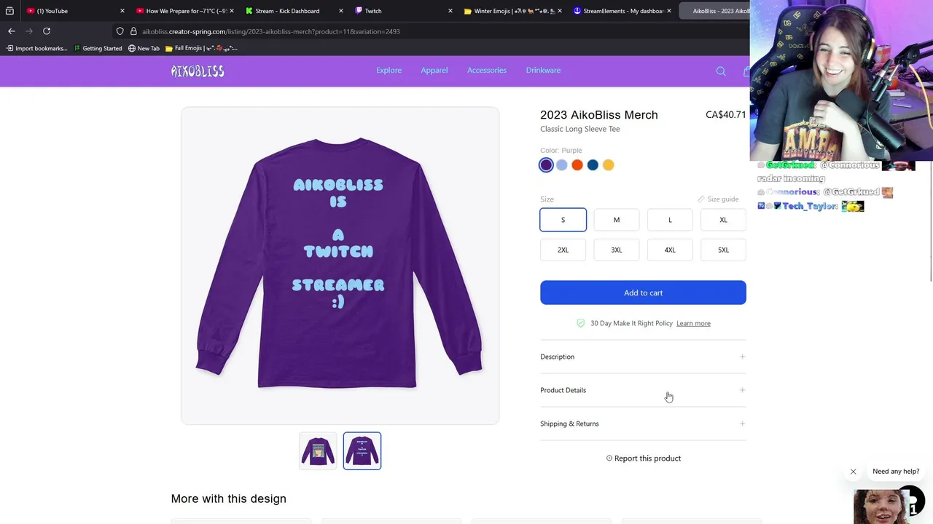Select size M option

617,220
